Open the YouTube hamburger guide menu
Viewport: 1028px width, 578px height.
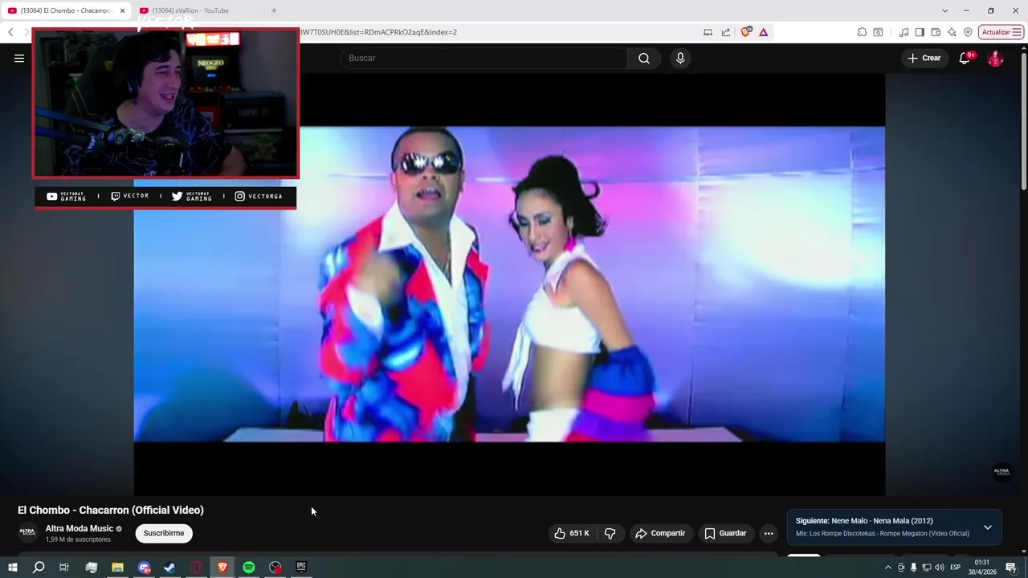pyautogui.click(x=19, y=58)
